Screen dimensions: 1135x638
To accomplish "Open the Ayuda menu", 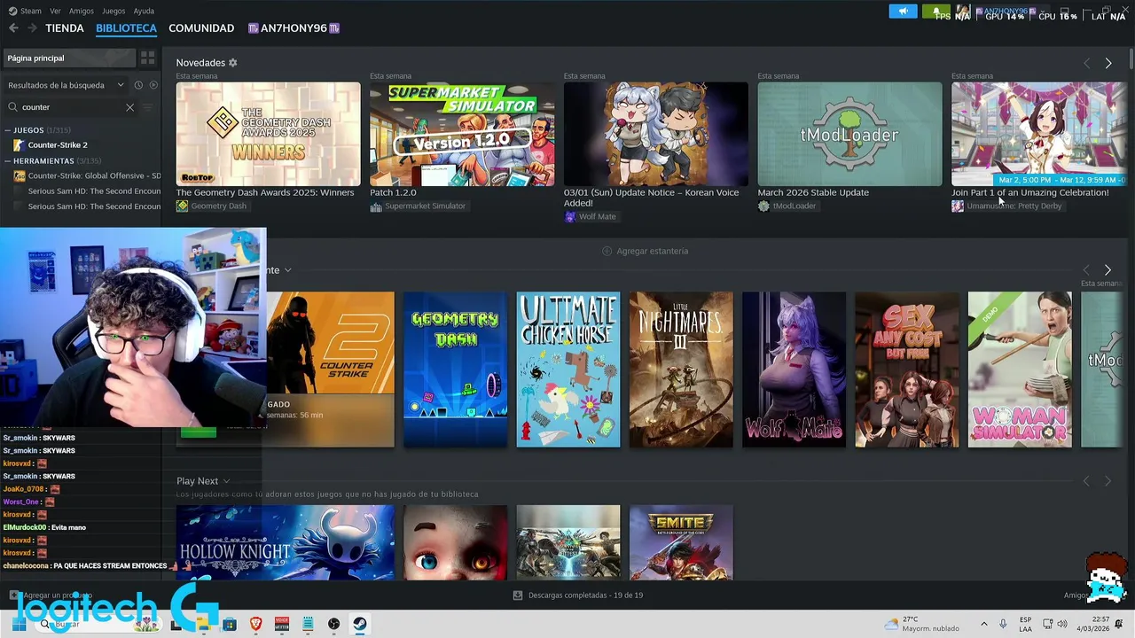I will click(144, 12).
